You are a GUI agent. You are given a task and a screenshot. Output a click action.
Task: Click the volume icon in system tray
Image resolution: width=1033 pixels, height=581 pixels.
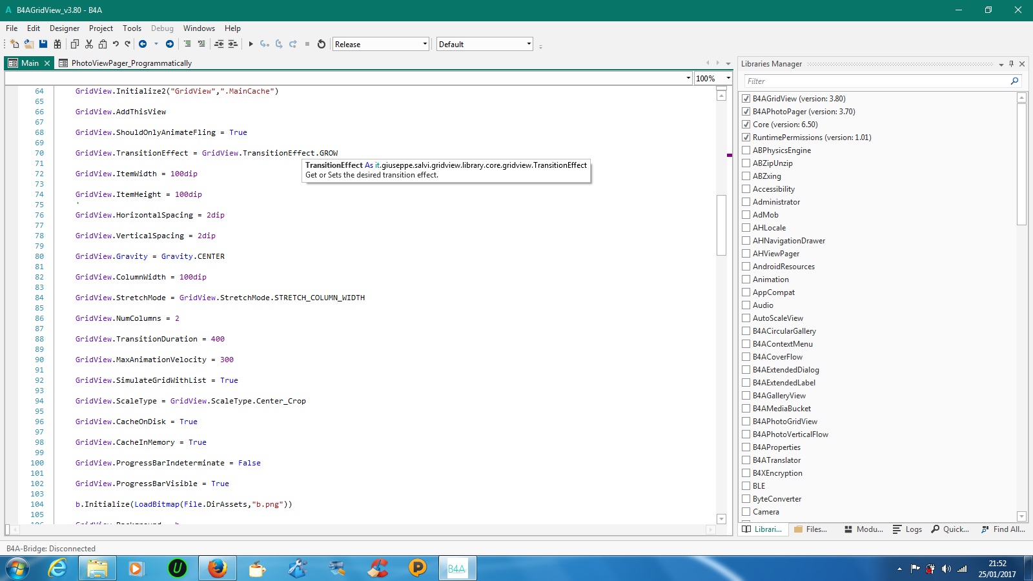946,569
